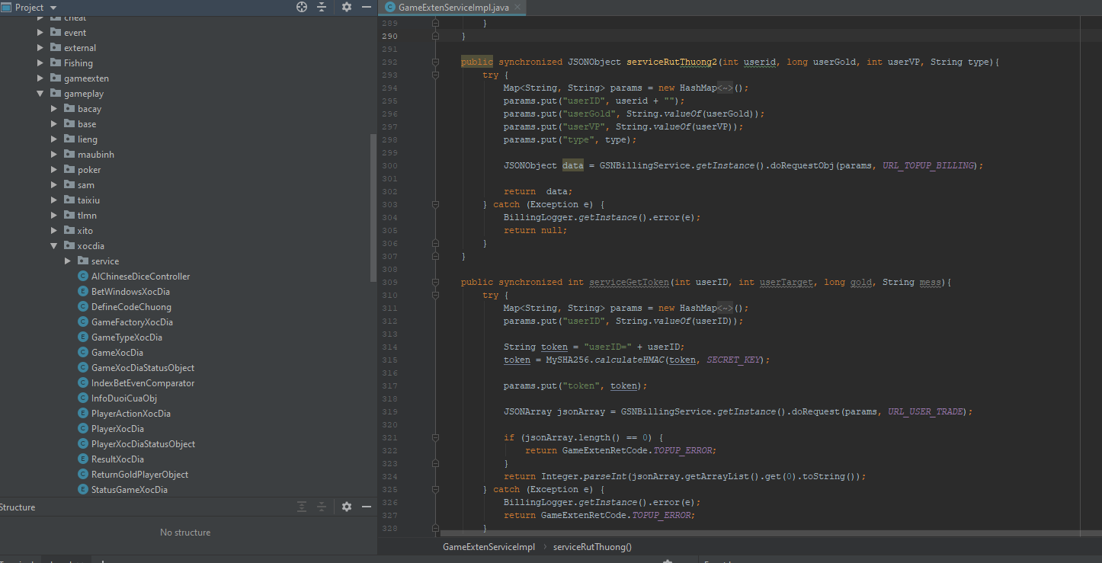Viewport: 1102px width, 563px height.
Task: Open the StatusGameXocDia enum file
Action: tap(129, 490)
